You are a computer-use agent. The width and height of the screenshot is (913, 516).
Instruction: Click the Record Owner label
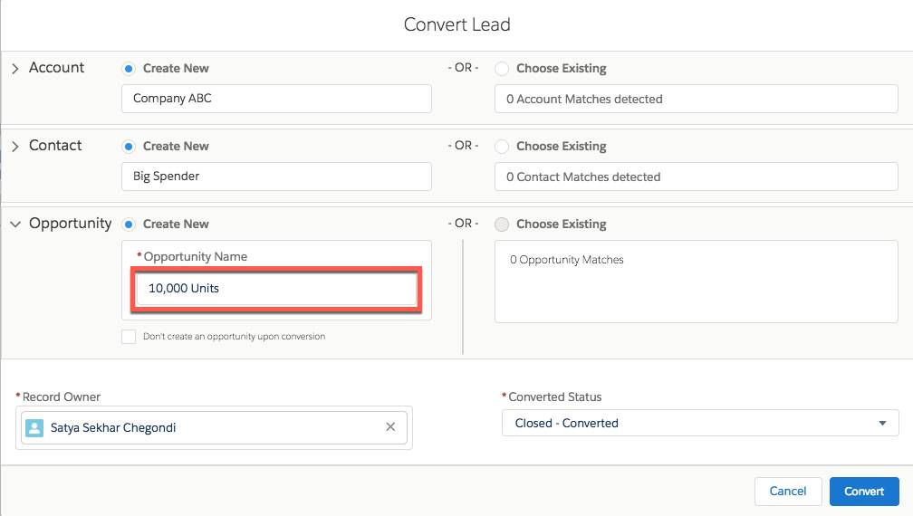(62, 397)
